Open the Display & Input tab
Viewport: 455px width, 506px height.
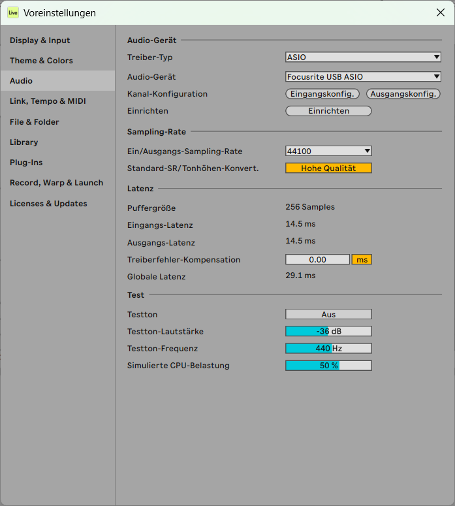coord(40,40)
